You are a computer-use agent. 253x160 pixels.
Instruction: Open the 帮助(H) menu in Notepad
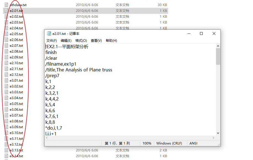[111, 41]
